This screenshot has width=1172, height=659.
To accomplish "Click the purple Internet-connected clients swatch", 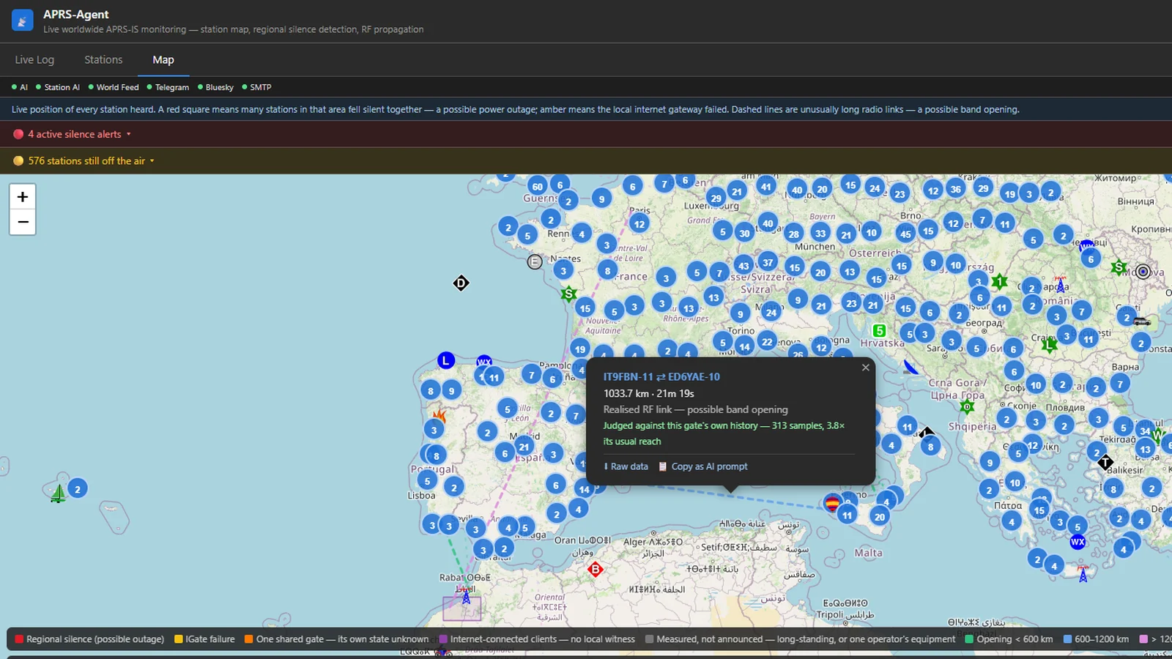I will [443, 639].
